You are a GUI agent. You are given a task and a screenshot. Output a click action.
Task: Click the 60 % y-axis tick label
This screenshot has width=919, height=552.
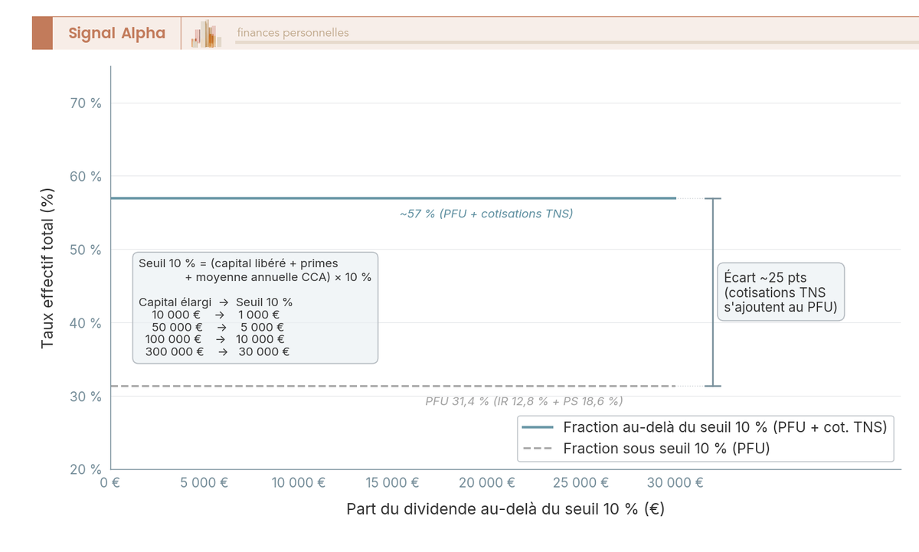coord(86,177)
